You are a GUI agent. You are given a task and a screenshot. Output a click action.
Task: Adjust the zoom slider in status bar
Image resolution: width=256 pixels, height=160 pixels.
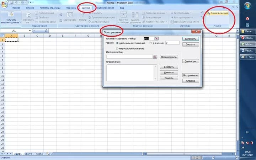click(225, 158)
